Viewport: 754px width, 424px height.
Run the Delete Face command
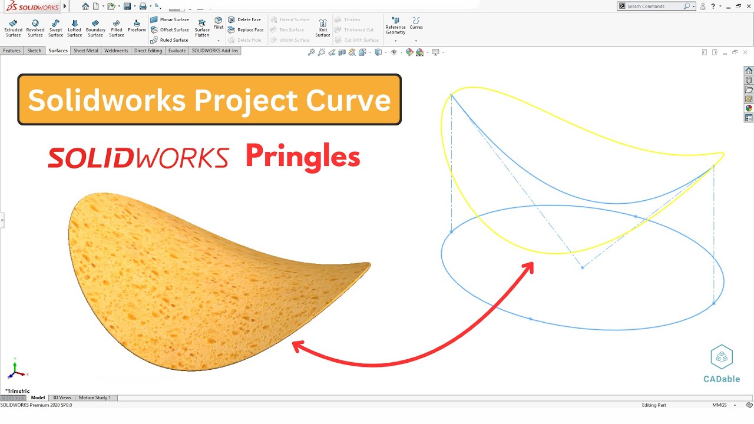pos(245,19)
